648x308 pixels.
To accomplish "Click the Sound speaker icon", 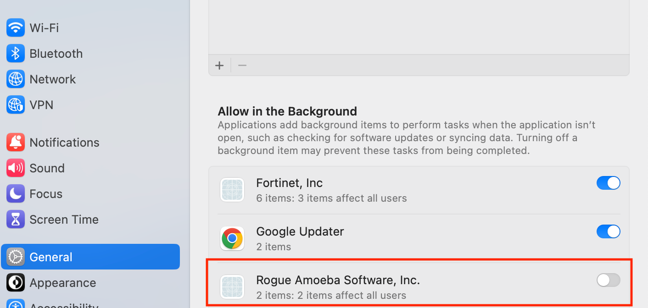I will (16, 168).
